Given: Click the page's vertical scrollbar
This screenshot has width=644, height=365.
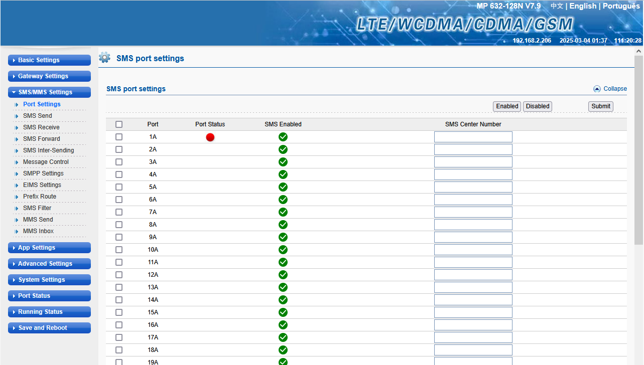Looking at the screenshot, I should tap(638, 150).
